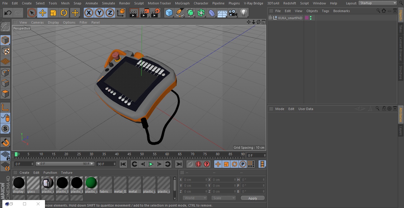Screen dimensions: 404x208
Task: Switch to Edges mode
Action: click(5, 83)
